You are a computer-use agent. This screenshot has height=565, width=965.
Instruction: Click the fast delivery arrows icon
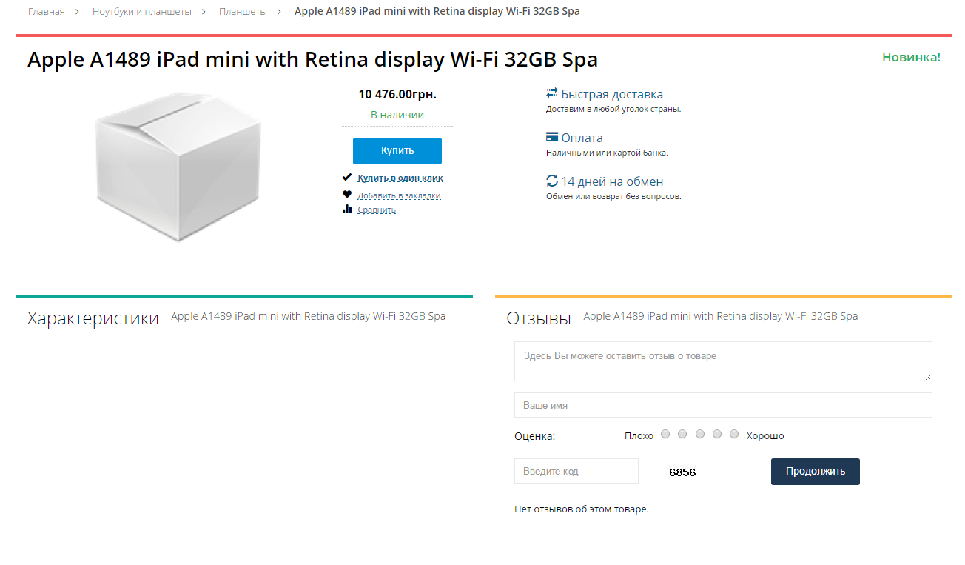[x=552, y=93]
